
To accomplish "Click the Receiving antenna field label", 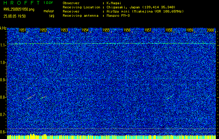I will point(80,16).
